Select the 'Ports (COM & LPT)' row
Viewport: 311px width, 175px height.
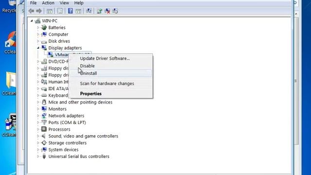tap(67, 122)
